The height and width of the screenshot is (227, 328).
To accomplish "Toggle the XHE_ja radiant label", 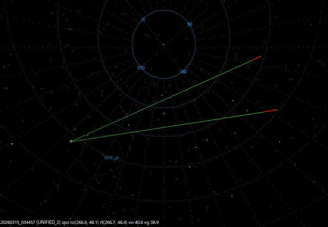I will [112, 158].
